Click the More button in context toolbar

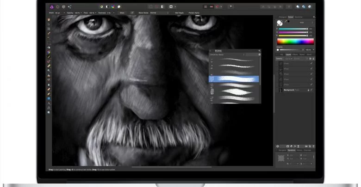[122, 13]
